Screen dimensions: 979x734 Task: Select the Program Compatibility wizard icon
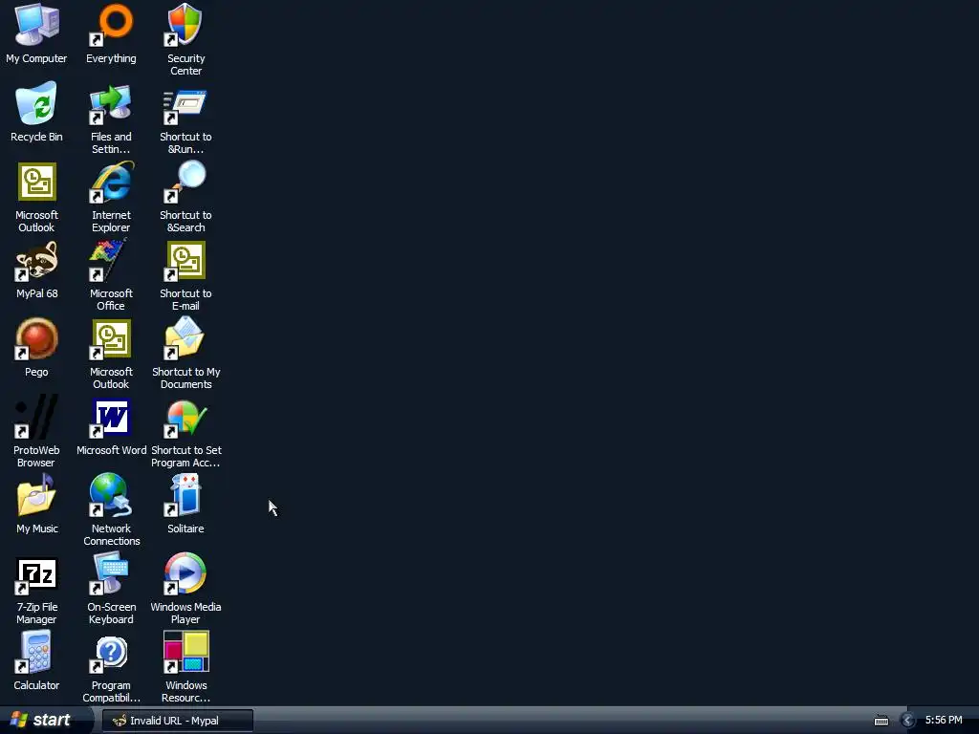point(111,654)
